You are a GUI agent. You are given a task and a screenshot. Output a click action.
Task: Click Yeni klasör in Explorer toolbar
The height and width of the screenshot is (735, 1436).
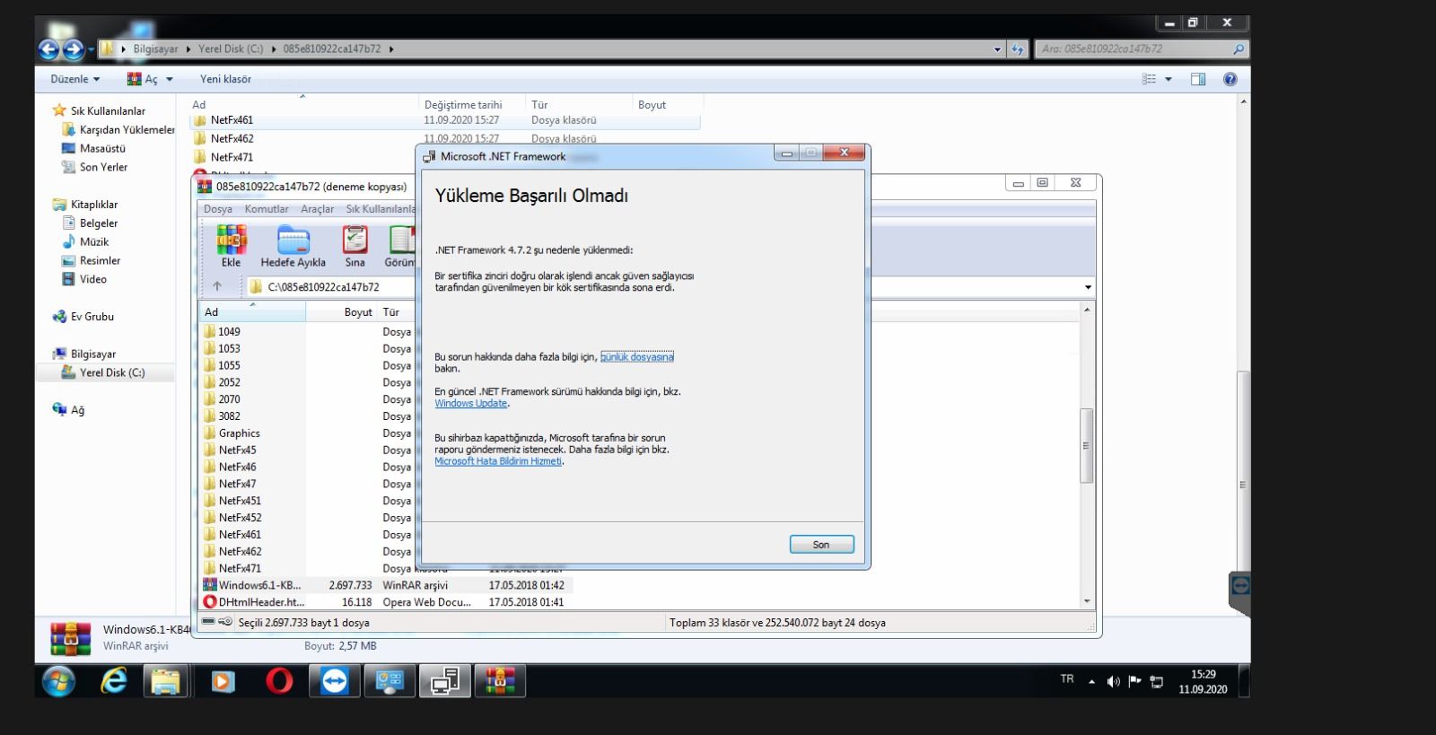[x=225, y=79]
